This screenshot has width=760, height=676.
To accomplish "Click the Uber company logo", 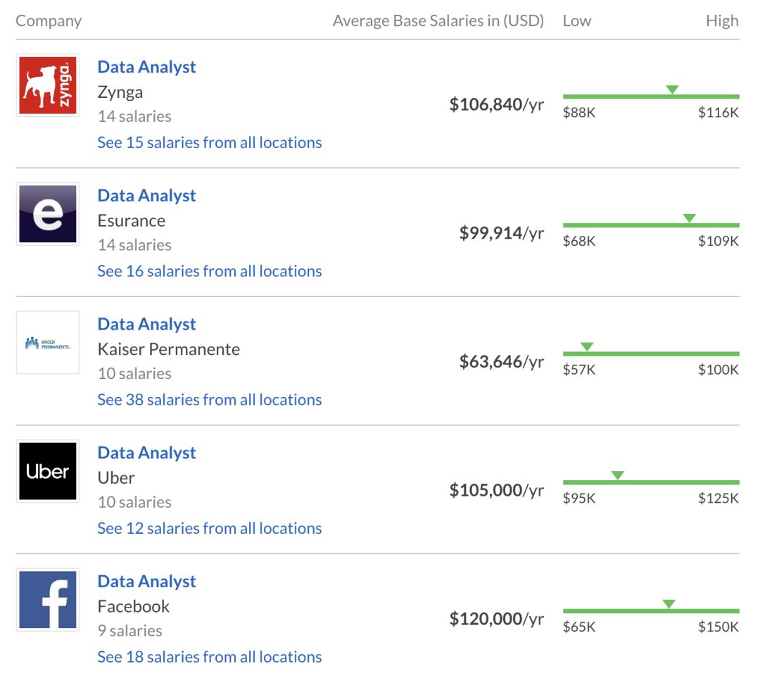I will pos(48,471).
